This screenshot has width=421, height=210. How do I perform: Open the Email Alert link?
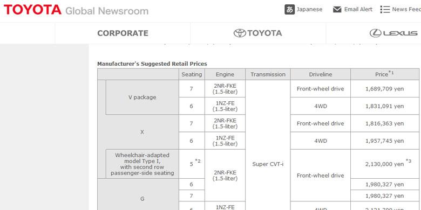358,9
